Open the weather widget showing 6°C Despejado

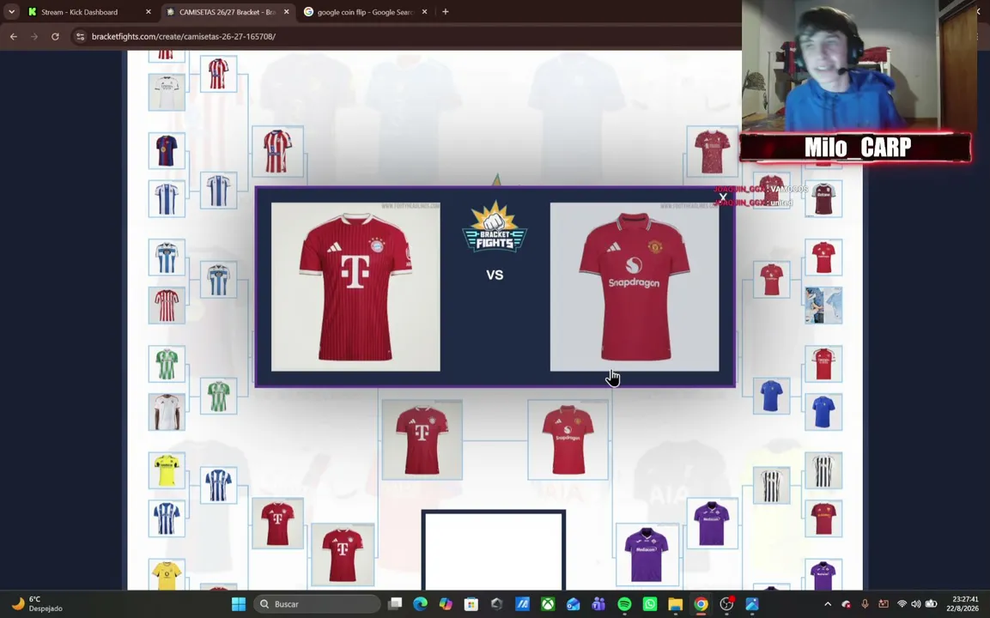coord(37,604)
